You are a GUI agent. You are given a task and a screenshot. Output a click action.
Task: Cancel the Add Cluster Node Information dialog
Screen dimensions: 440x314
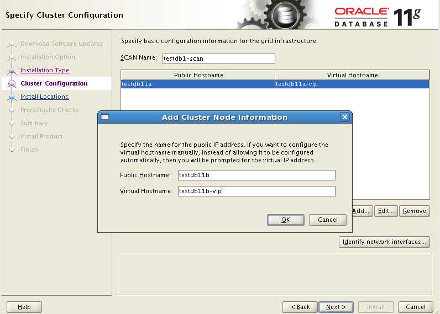327,220
